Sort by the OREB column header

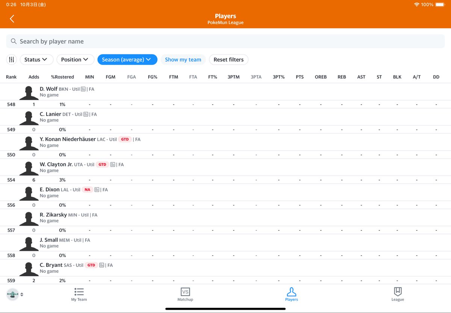[x=321, y=77]
